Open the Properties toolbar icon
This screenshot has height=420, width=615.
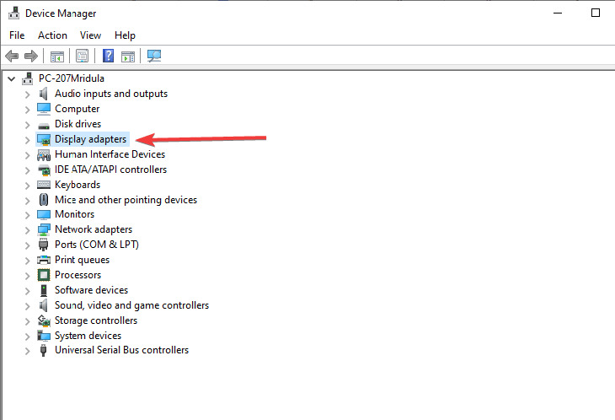[82, 57]
